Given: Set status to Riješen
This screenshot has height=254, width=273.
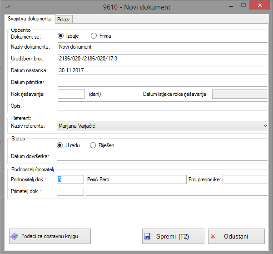Looking at the screenshot, I should tap(93, 145).
